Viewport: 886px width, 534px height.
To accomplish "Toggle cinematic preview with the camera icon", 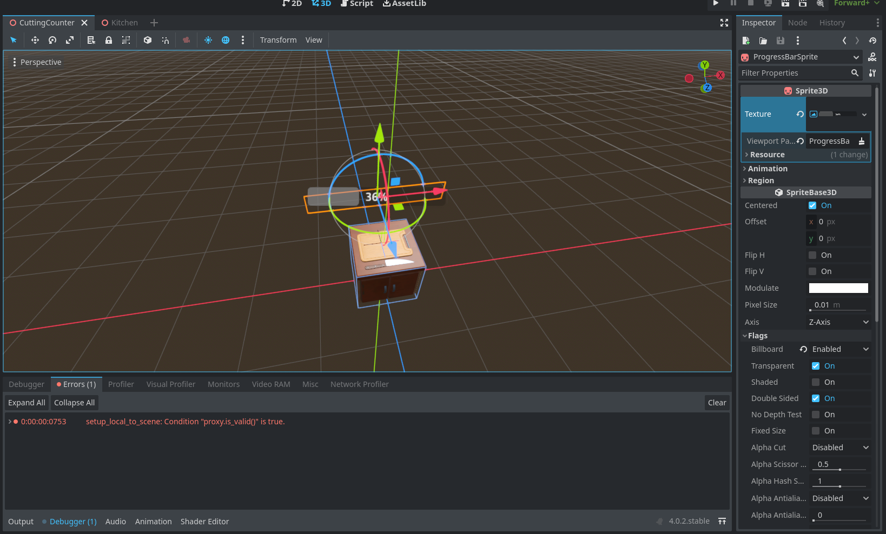I will point(187,40).
